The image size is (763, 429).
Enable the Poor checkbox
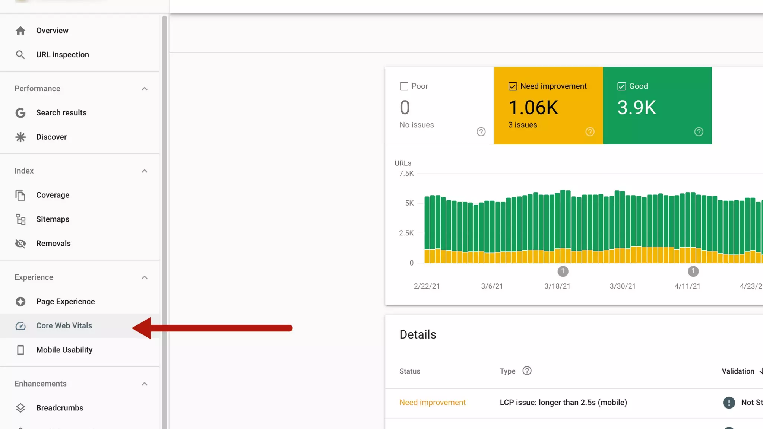(404, 86)
